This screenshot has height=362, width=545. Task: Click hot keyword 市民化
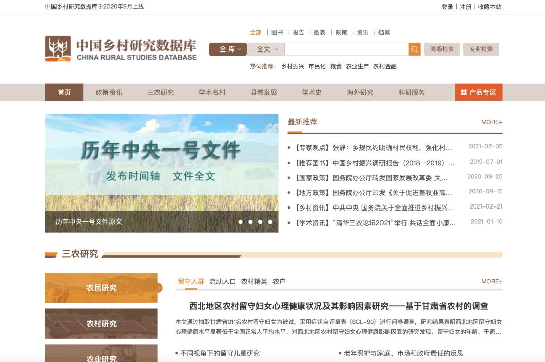coord(317,66)
